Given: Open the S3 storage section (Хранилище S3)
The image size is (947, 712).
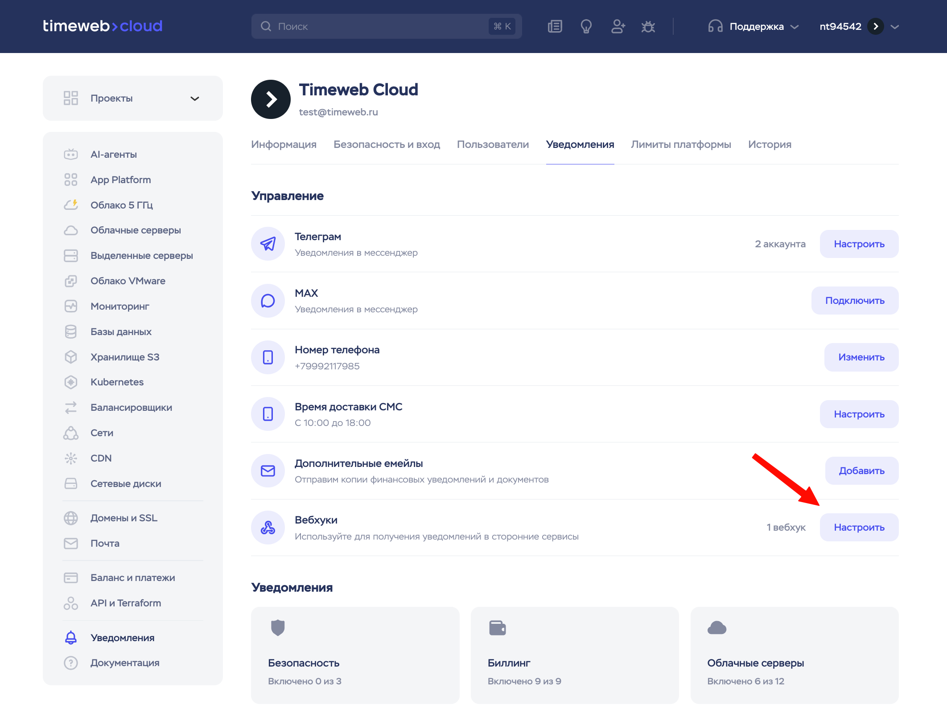Looking at the screenshot, I should point(124,357).
